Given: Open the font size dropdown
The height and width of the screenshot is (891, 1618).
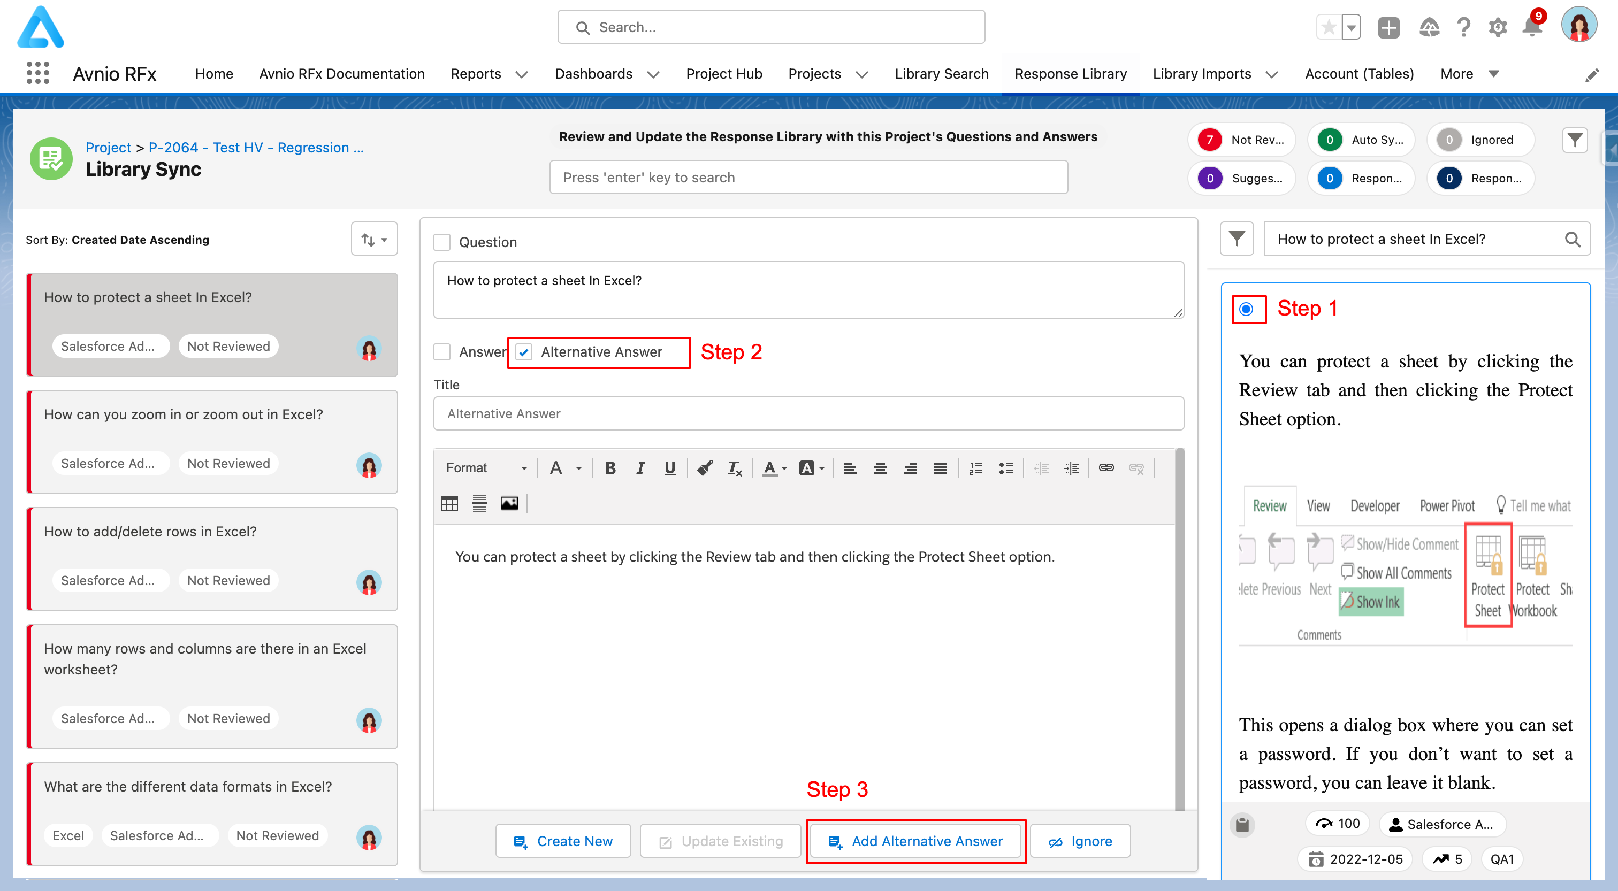Looking at the screenshot, I should (566, 468).
